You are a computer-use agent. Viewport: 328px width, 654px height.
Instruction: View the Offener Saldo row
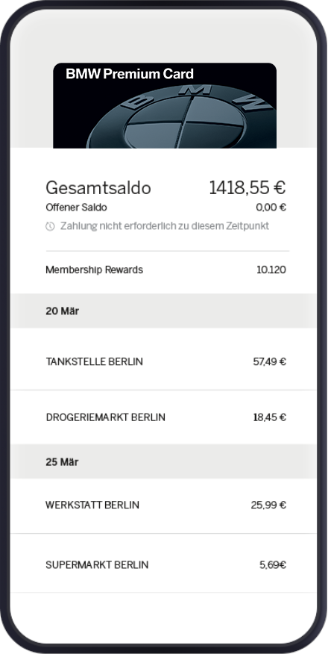click(x=165, y=208)
